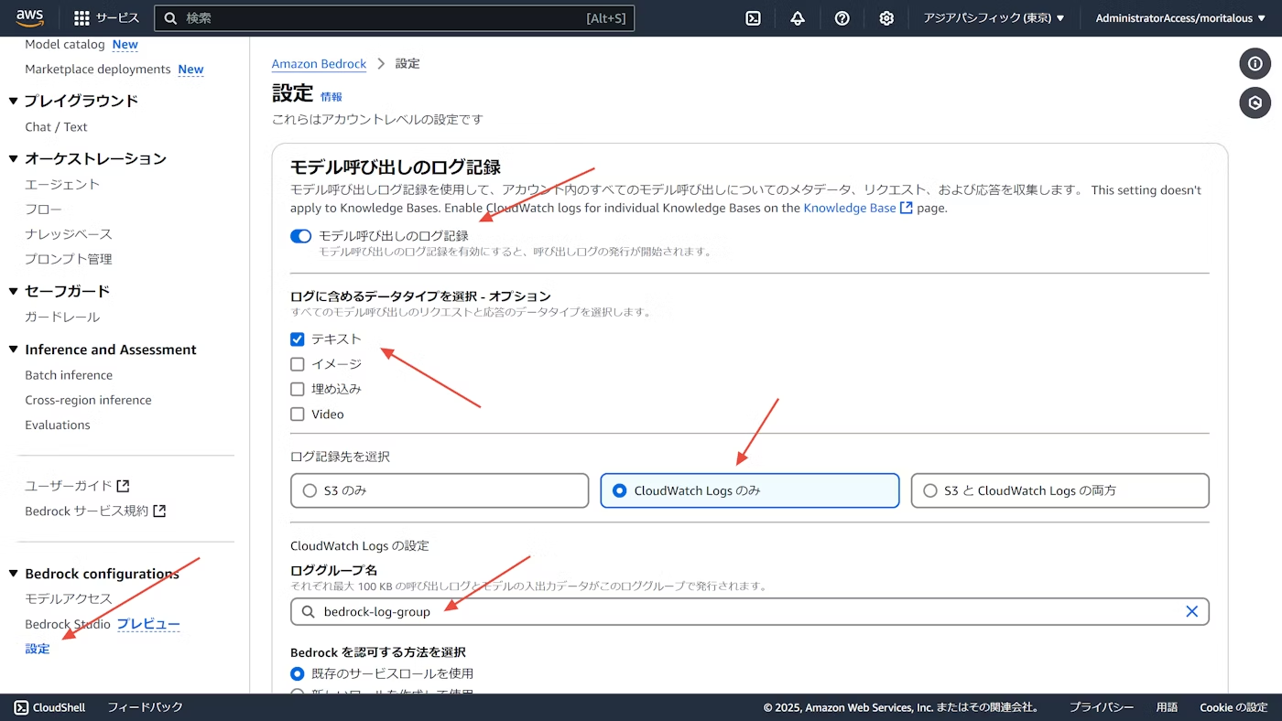Image resolution: width=1282 pixels, height=721 pixels.
Task: Open the settings gear icon
Action: (x=886, y=18)
